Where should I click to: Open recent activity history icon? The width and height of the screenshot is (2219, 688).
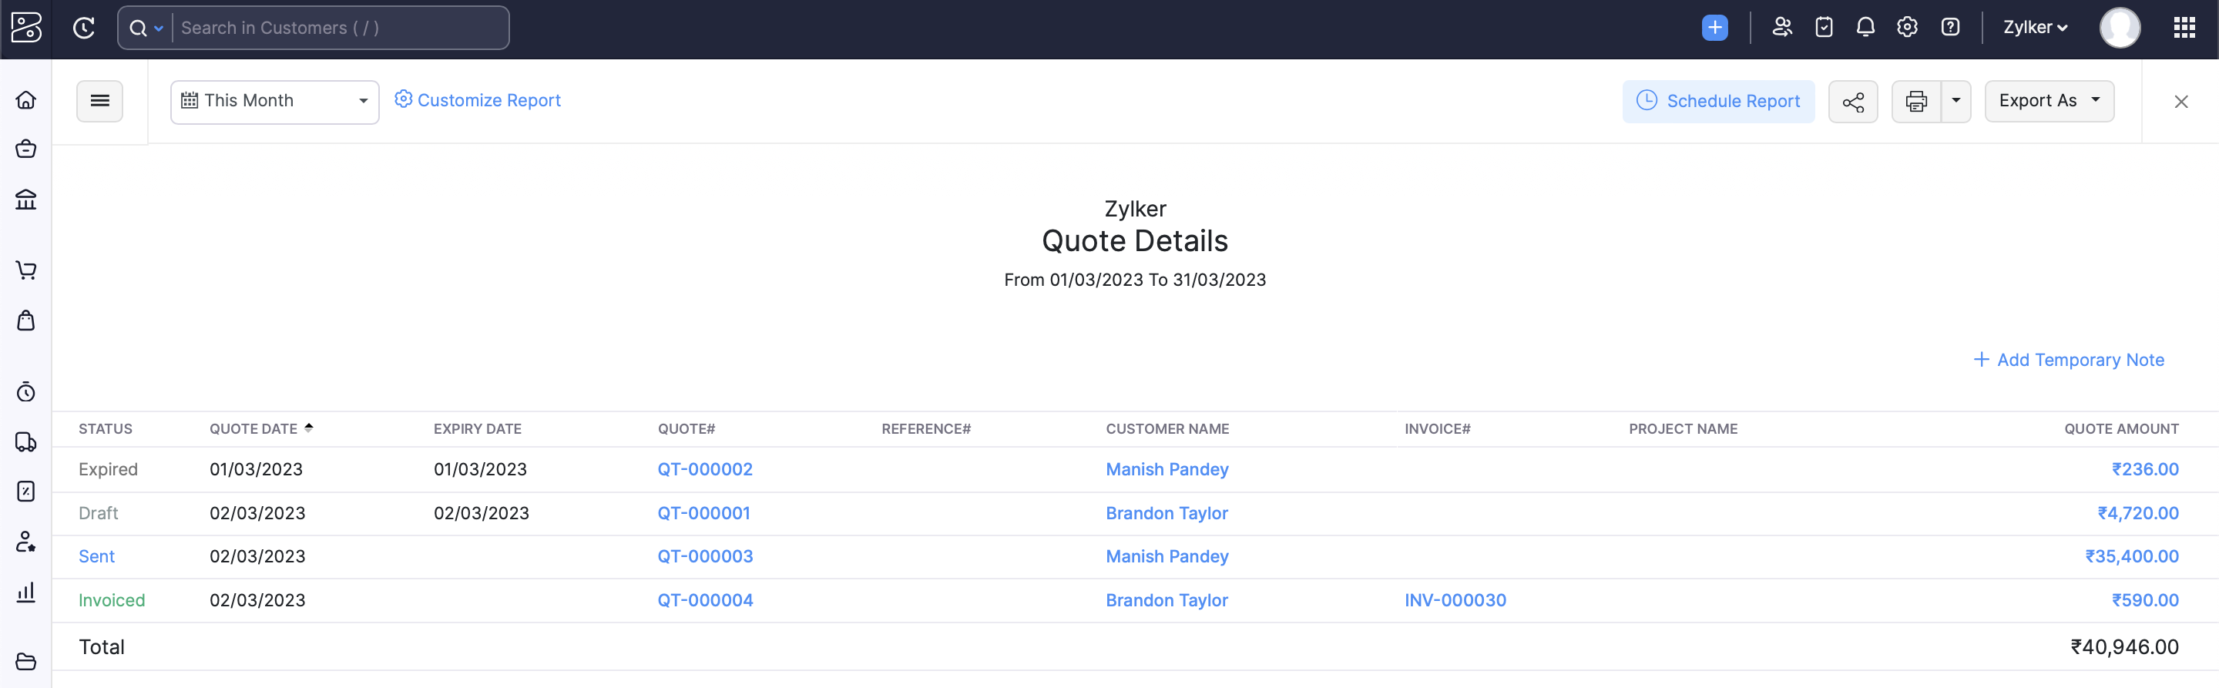pyautogui.click(x=83, y=28)
